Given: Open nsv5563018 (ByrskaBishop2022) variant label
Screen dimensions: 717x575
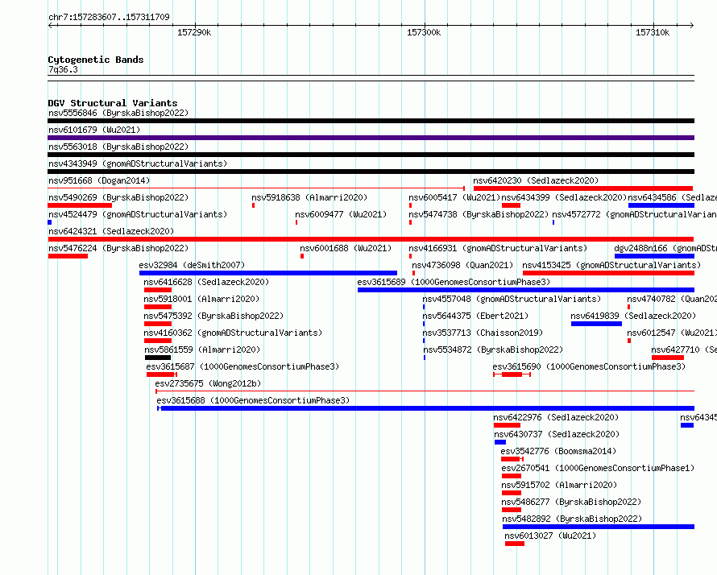Looking at the screenshot, I should point(118,147).
